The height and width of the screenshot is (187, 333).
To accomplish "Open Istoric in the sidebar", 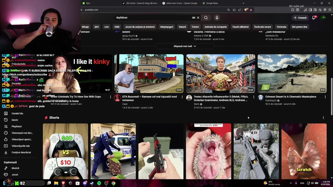I will click(15, 120).
